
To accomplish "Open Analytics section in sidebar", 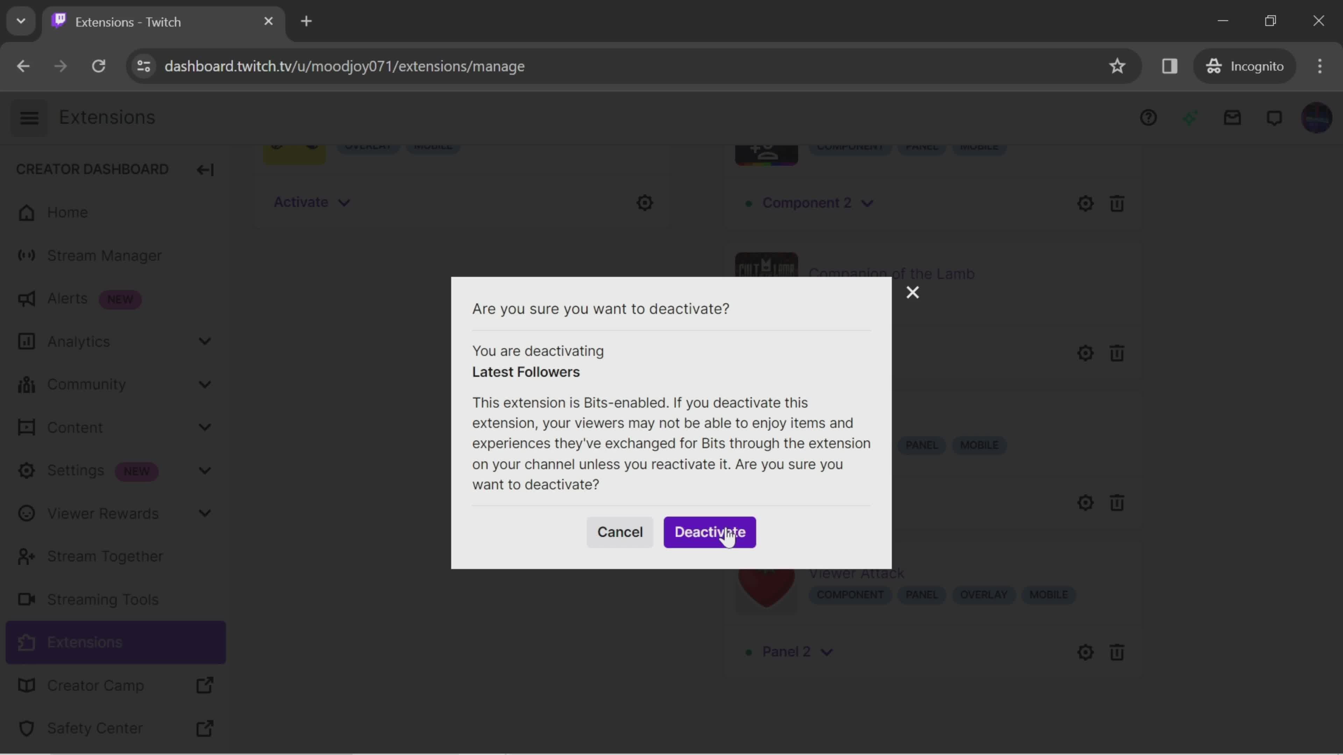I will tap(78, 341).
